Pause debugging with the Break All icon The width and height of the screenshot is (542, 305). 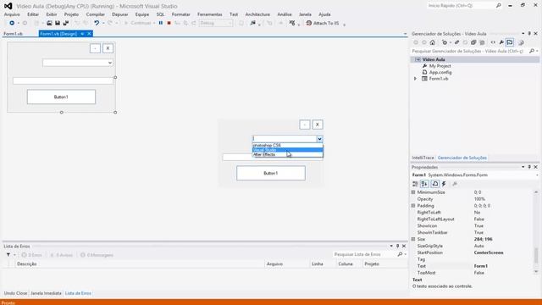tap(161, 23)
